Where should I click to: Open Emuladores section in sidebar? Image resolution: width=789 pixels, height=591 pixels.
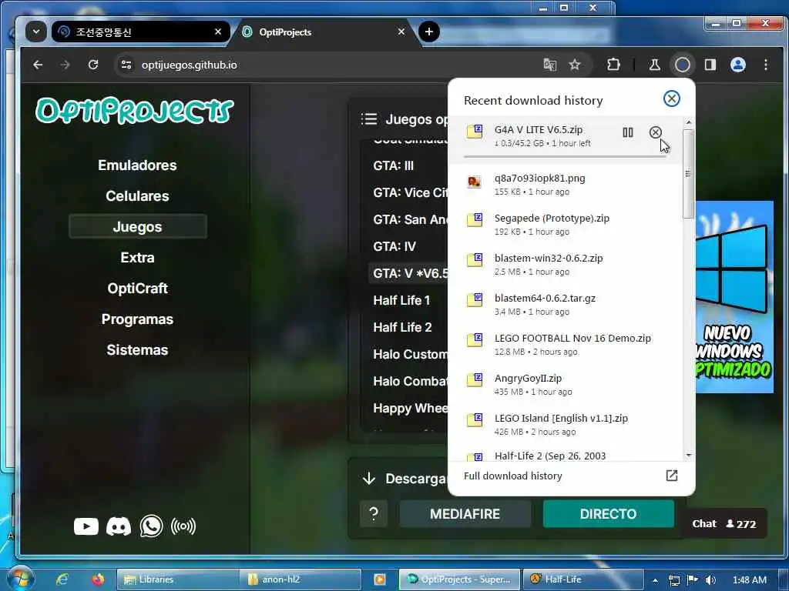coord(137,165)
